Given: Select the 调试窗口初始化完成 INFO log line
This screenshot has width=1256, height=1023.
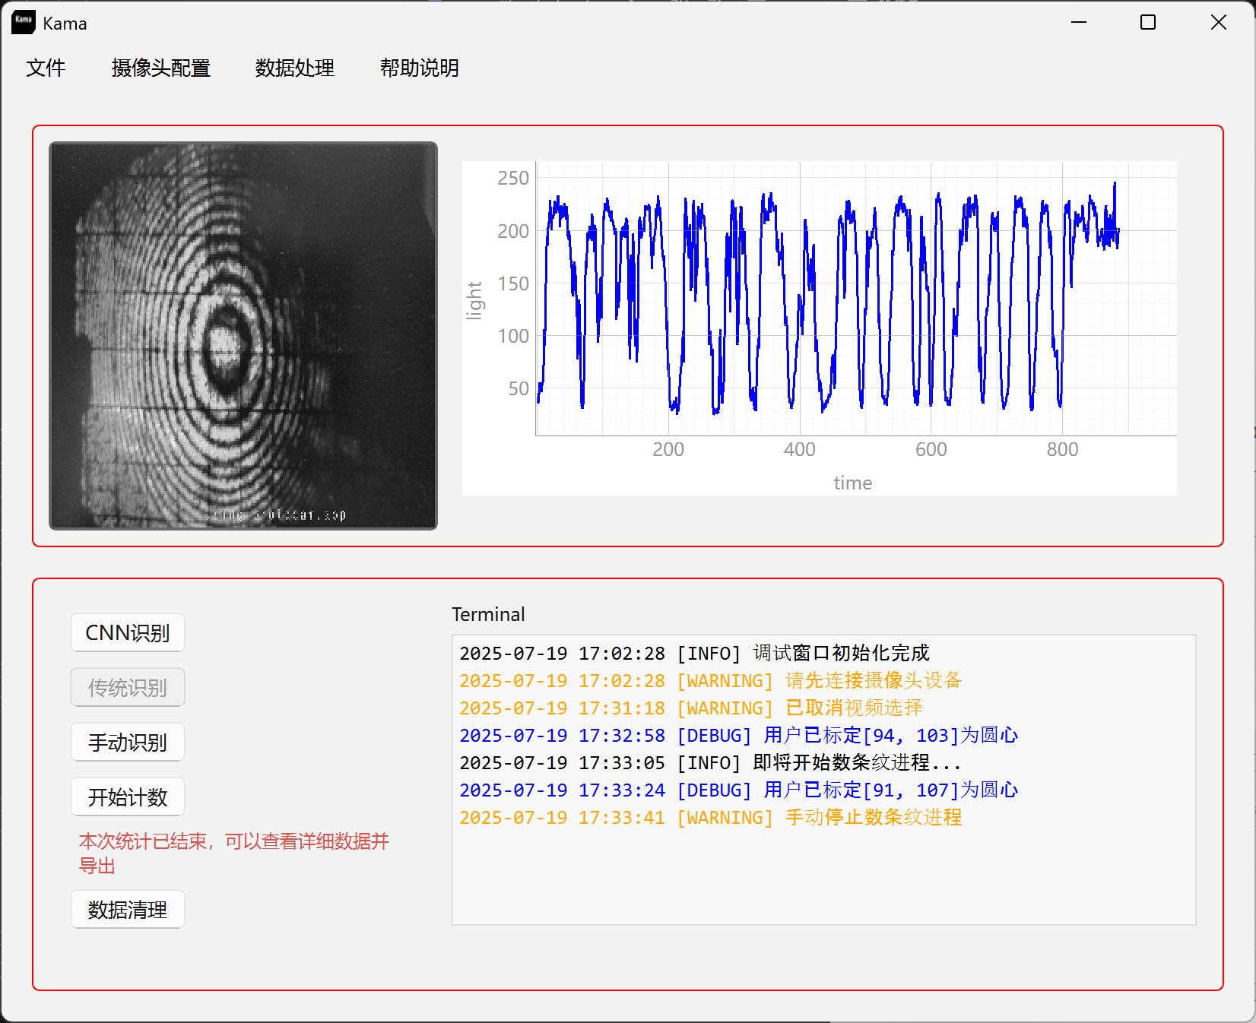Looking at the screenshot, I should pos(694,654).
